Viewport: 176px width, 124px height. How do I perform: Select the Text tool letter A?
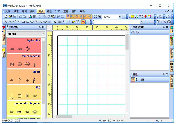coord(55,22)
